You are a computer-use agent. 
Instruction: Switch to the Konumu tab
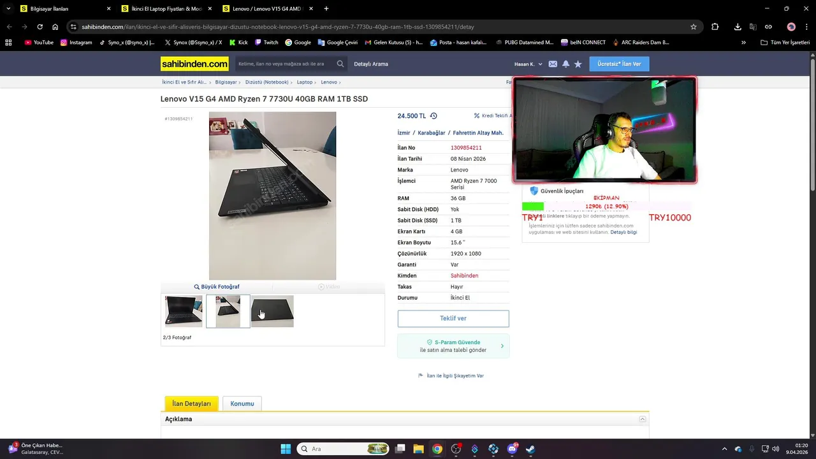pos(242,404)
